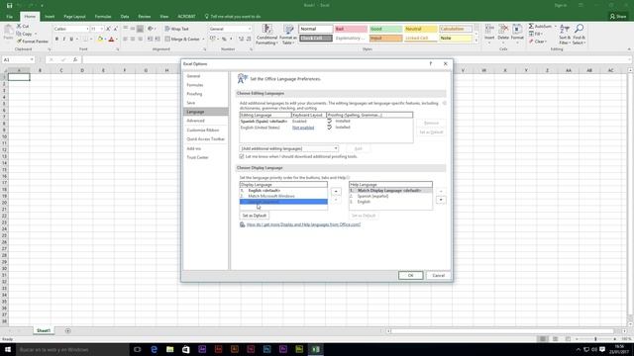Select Spanish [español] in Help Language list

tap(390, 196)
